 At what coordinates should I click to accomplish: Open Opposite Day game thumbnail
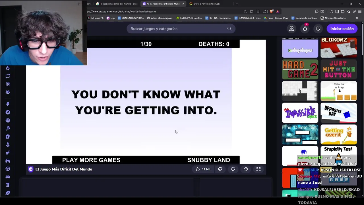338,113
